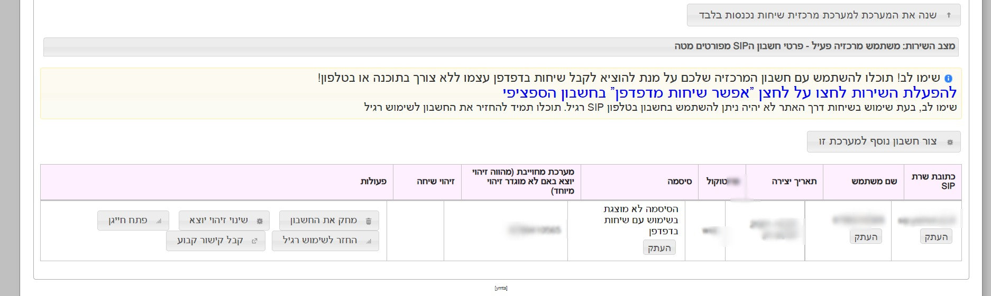Click the blue info icon beside שימו לב

coord(948,79)
